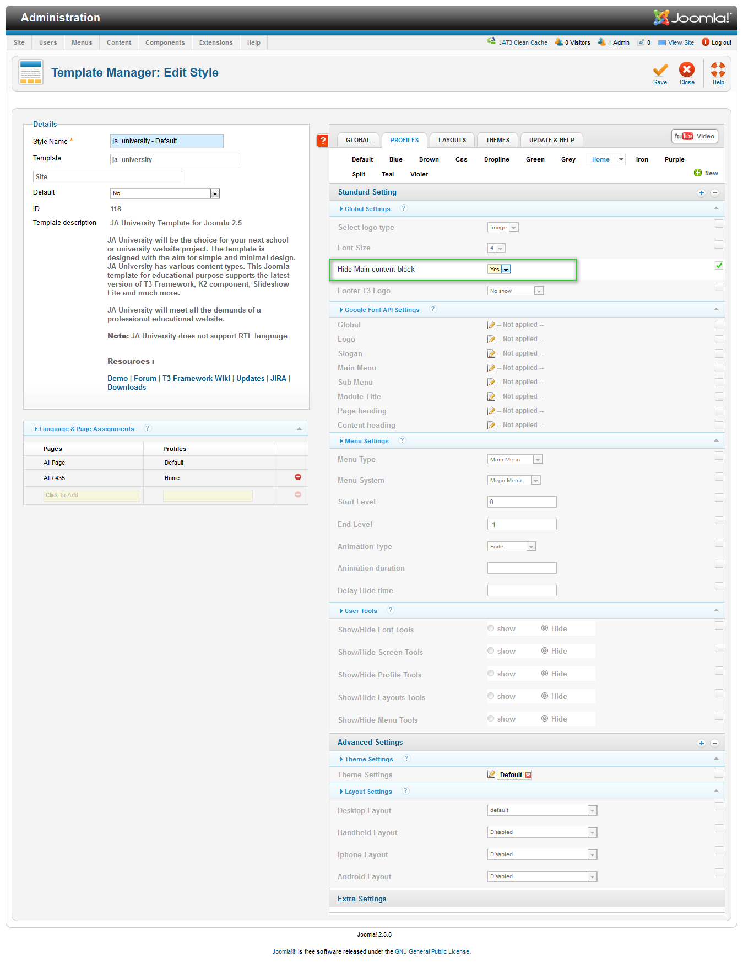Edit the Content heading font pencil icon
743x968 pixels.
(x=491, y=426)
